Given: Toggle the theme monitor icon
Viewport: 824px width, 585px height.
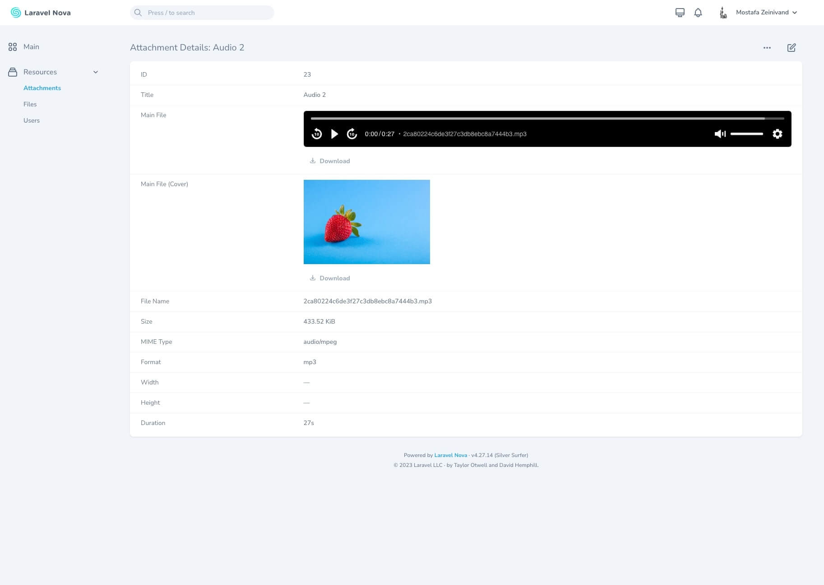Looking at the screenshot, I should click(680, 13).
